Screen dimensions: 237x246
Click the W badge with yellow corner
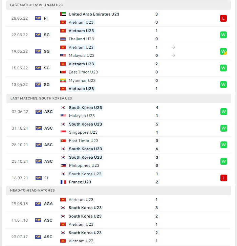click(x=223, y=51)
